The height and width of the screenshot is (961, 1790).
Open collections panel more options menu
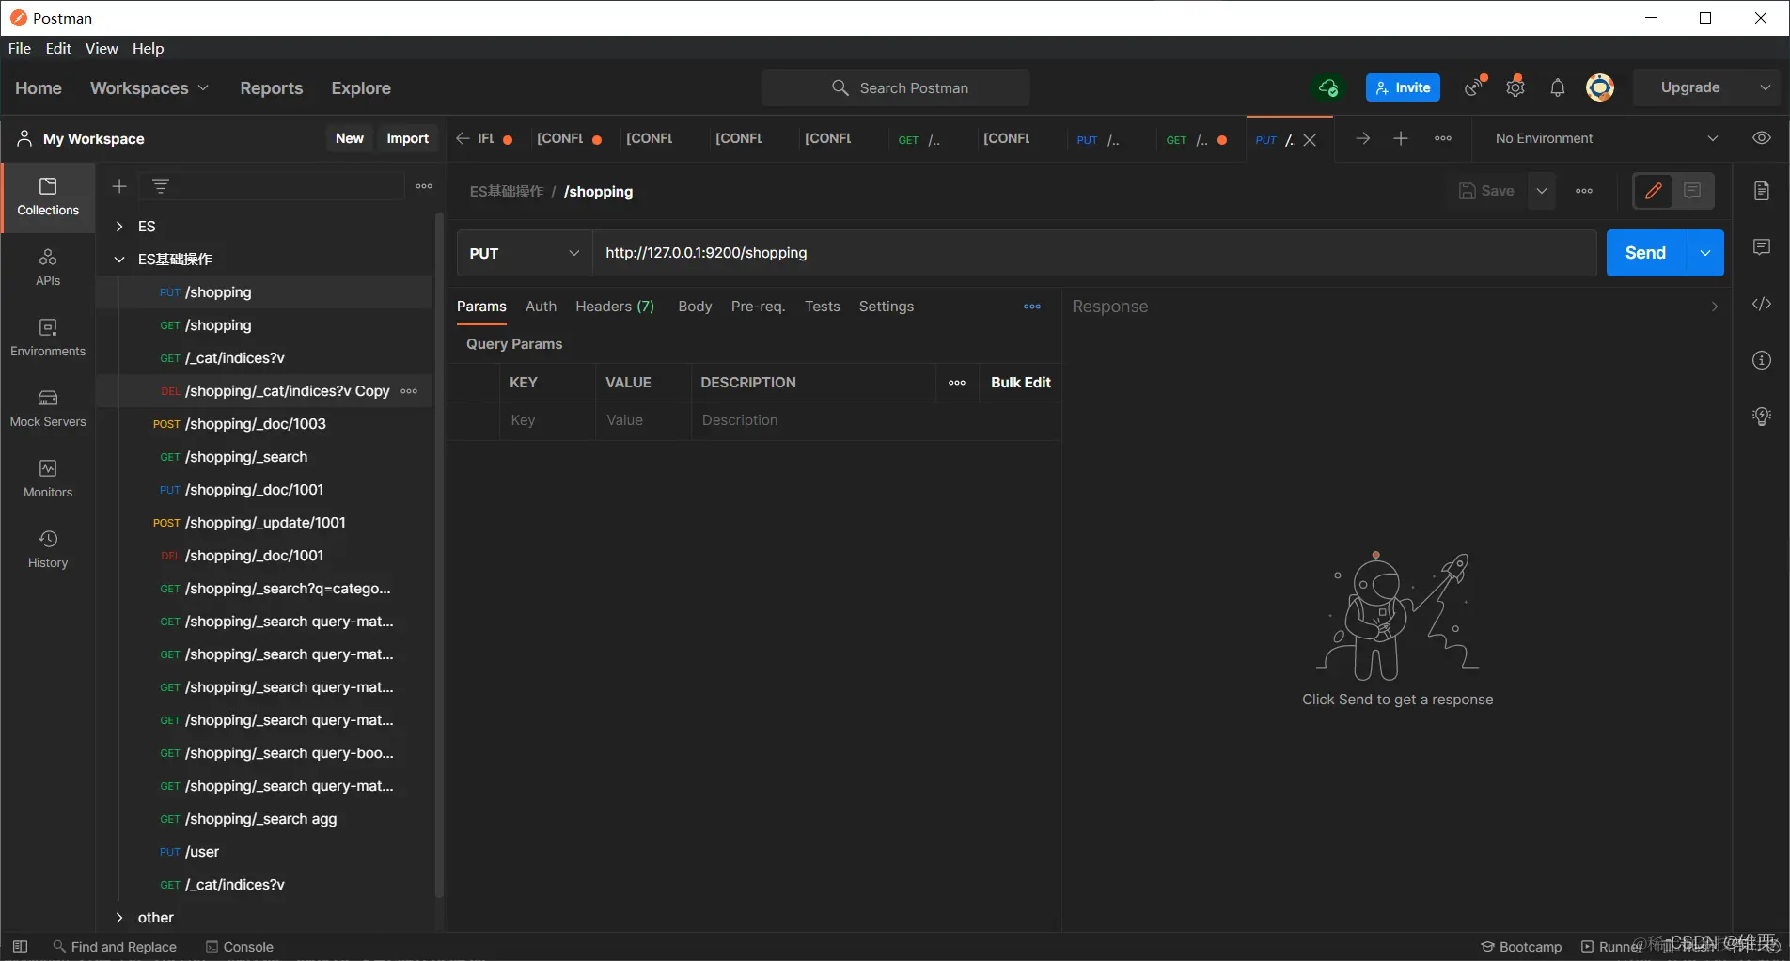pyautogui.click(x=424, y=186)
